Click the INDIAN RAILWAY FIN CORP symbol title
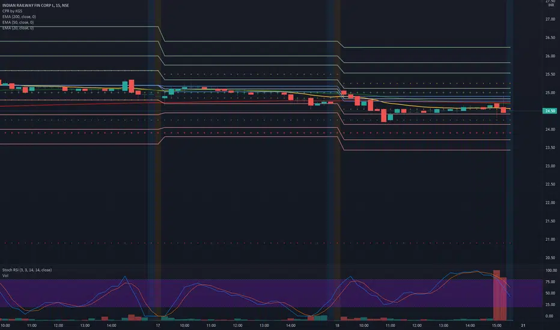Screen dimensions: 560x330 [35, 5]
